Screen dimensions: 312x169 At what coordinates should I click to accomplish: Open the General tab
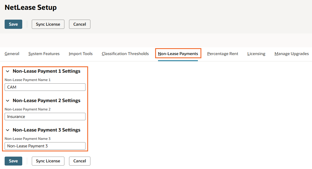click(x=12, y=54)
